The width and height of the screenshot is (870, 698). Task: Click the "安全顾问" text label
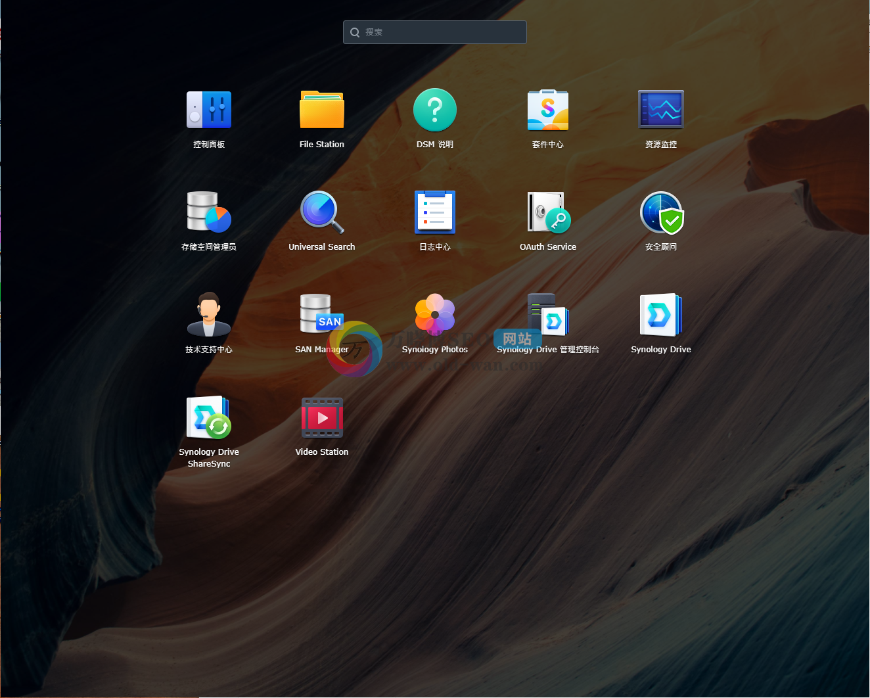[661, 246]
